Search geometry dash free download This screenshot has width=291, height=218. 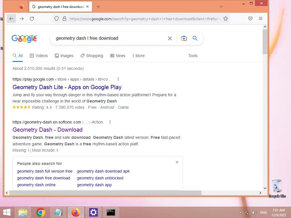pyautogui.click(x=43, y=178)
